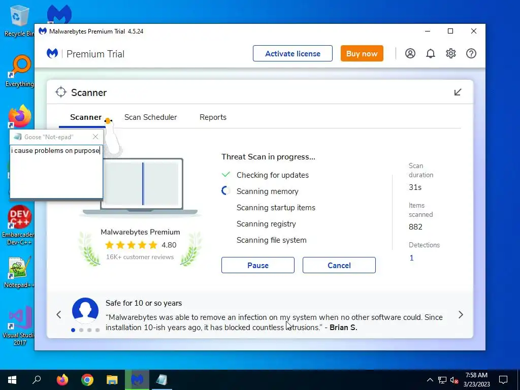Click the reviewer avatar icon
This screenshot has height=390, width=520.
[x=85, y=311]
